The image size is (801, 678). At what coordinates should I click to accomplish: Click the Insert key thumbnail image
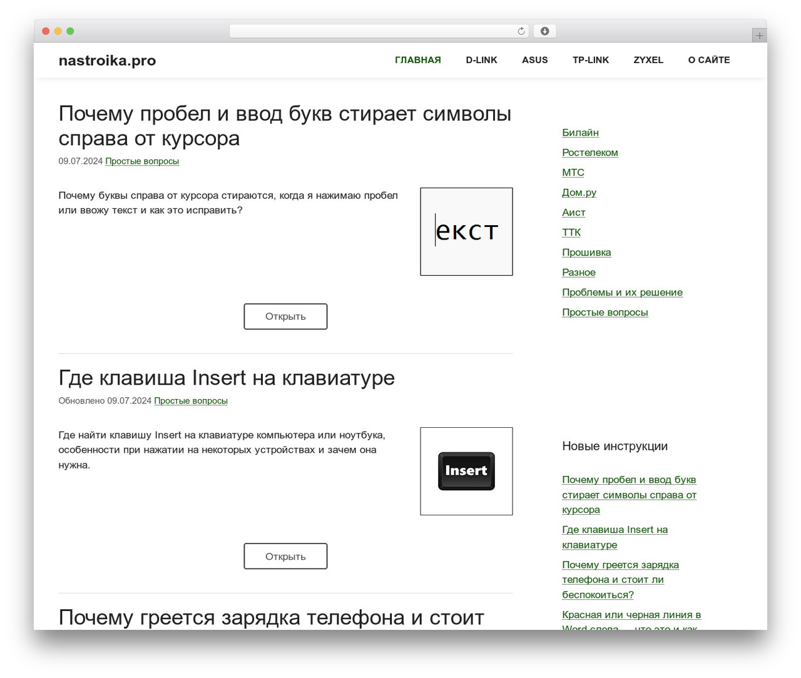tap(466, 471)
